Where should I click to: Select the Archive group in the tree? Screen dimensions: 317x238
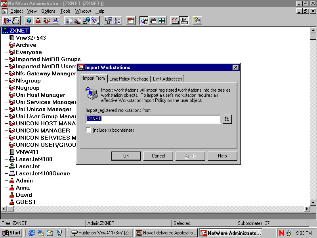[x=23, y=45]
